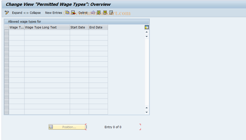Click the display/change pencil icon
This screenshot has width=246, height=140.
tap(7, 13)
